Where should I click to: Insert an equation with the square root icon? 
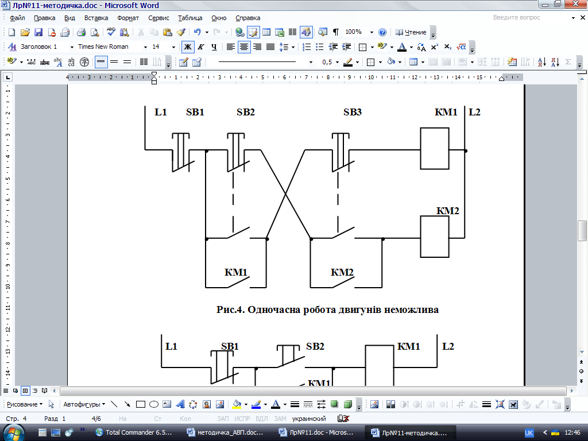[461, 47]
